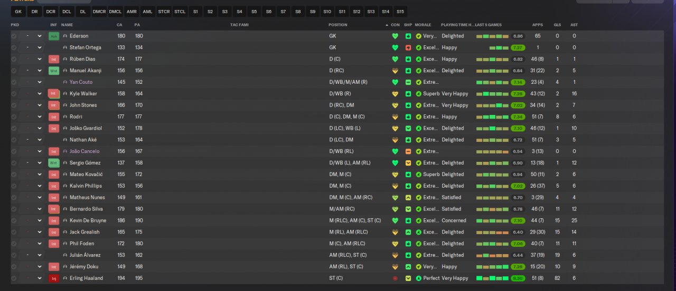Toggle picked checkmark for Kevin De Bruyne
676x291 pixels.
point(14,220)
